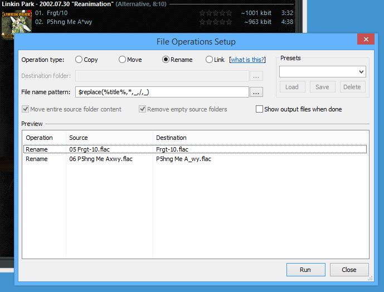Viewport: 384px width, 292px height.
Task: Click the second row's Rename operation cell
Action: (x=37, y=159)
